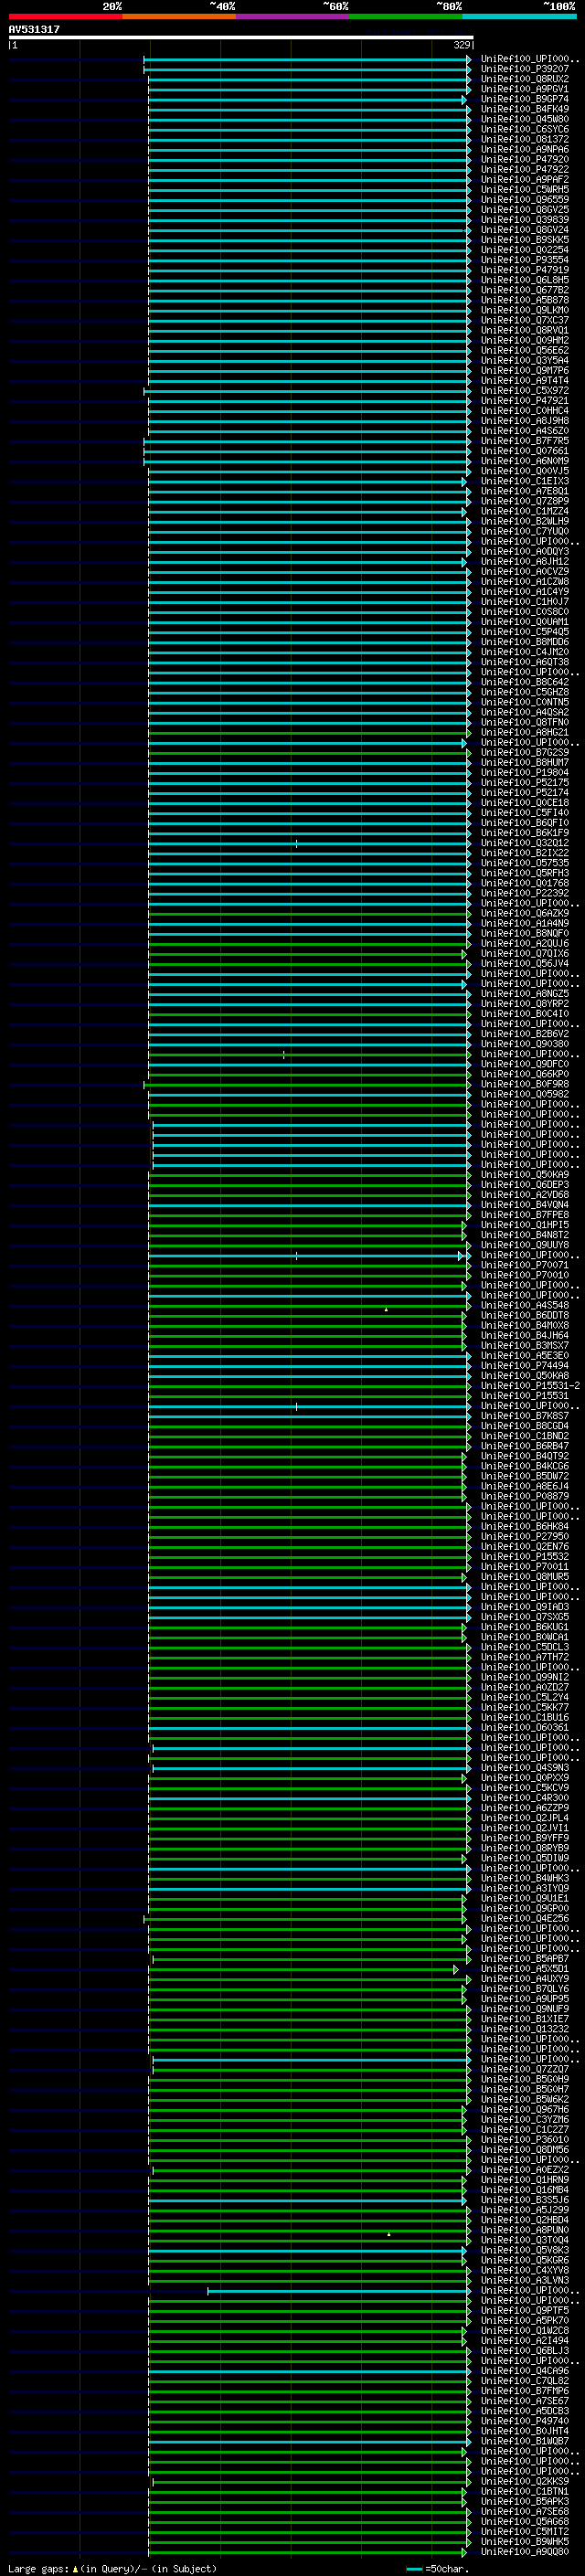Open the UniRef100_A9PGV1 entry
585x2576 pixels.
click(524, 89)
